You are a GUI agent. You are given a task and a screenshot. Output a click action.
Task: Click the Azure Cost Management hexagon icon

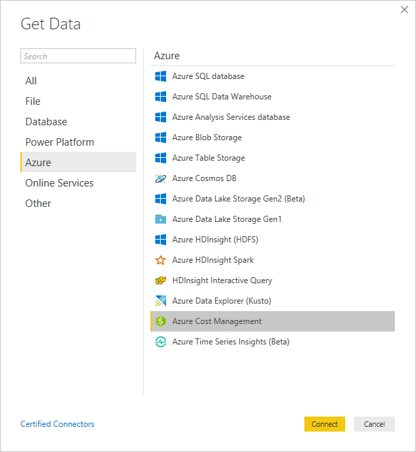[161, 321]
